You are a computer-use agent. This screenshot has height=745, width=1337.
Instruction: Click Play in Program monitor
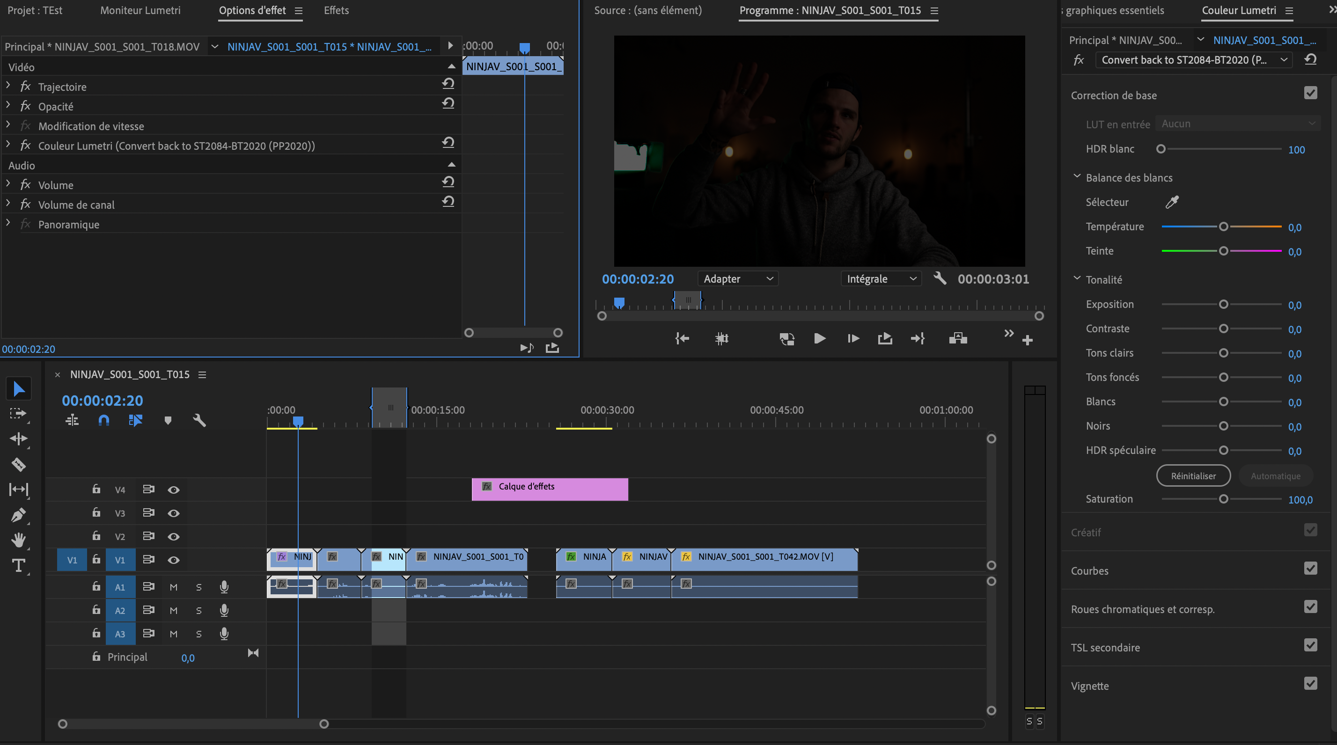820,339
